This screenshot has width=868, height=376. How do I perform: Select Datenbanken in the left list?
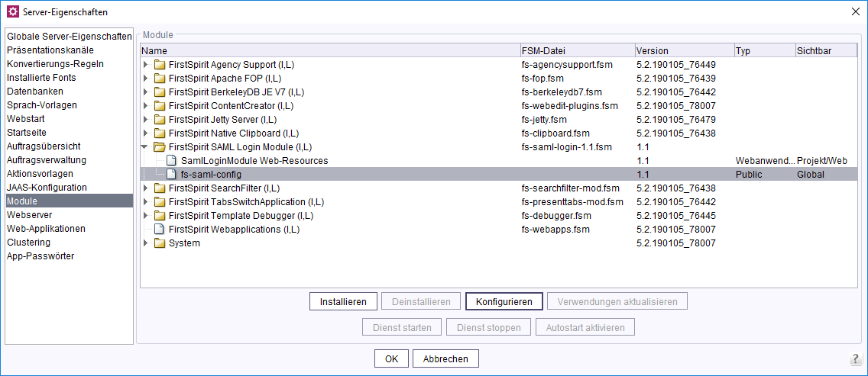[x=36, y=92]
